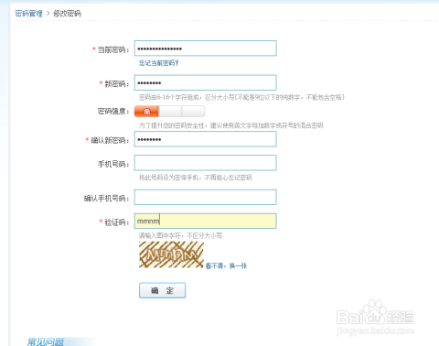439x346 pixels.
Task: Click the 当前密码 input field
Action: [205, 49]
